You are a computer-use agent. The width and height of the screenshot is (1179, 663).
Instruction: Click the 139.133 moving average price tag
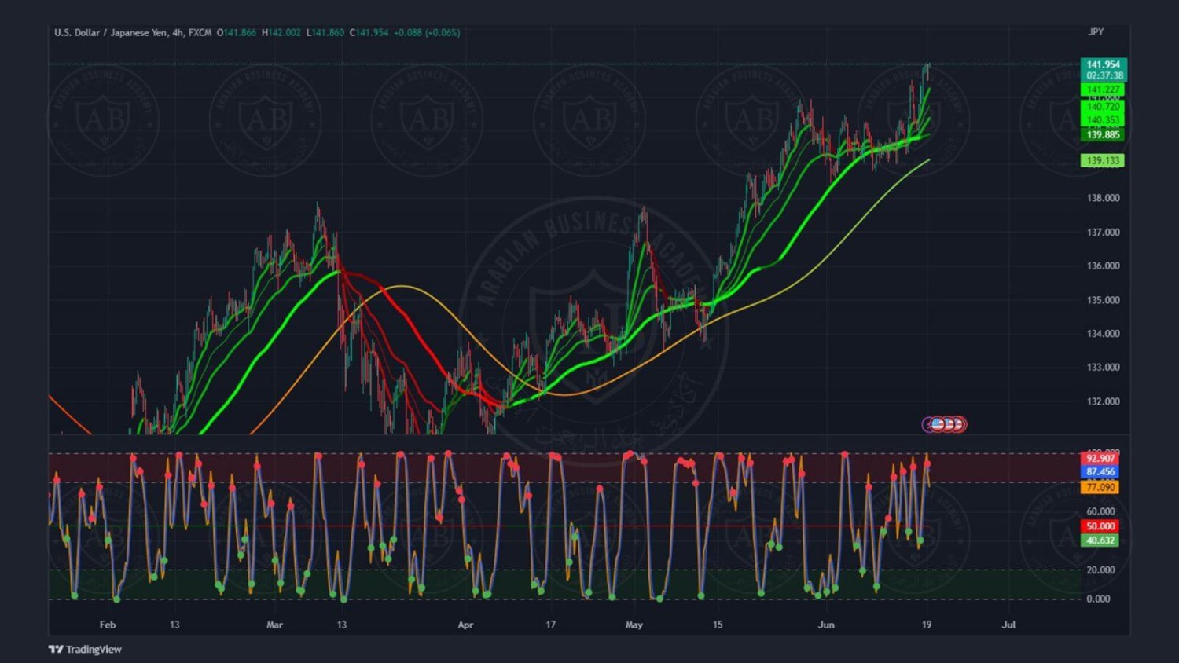pos(1103,161)
